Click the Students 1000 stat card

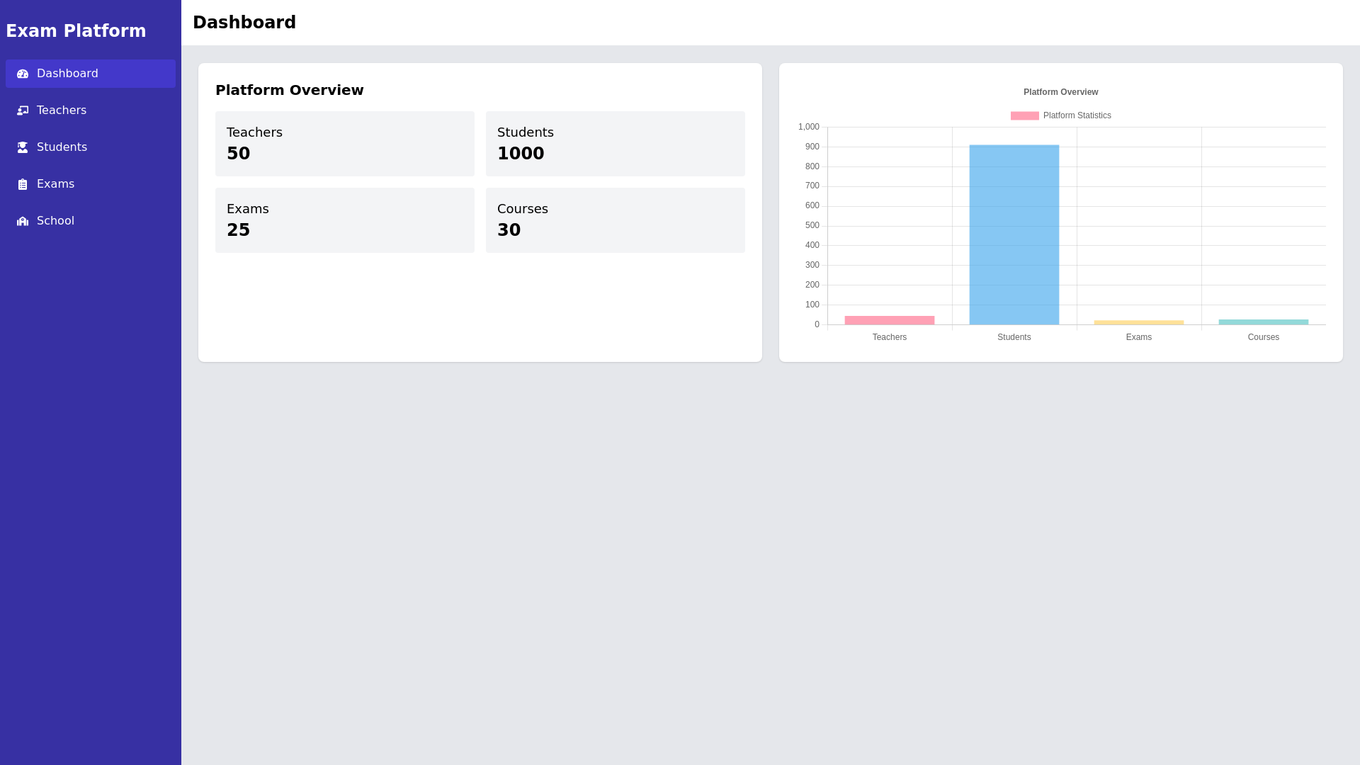pyautogui.click(x=615, y=143)
